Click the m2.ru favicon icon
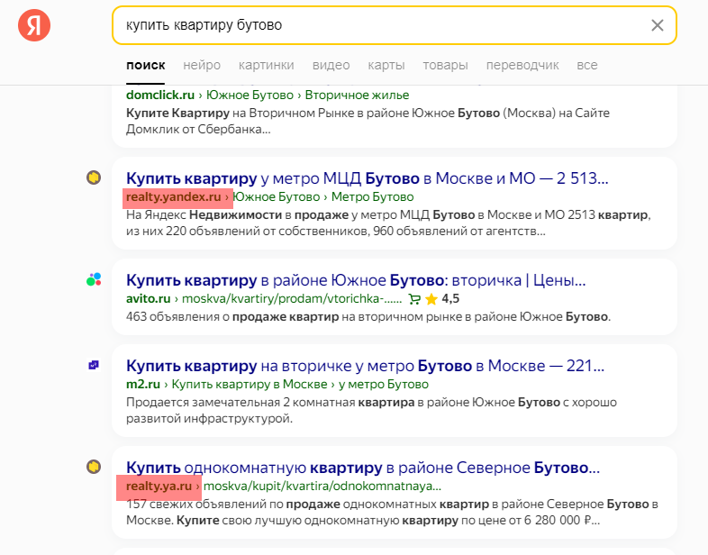Screen dimensions: 708x555 [x=94, y=365]
